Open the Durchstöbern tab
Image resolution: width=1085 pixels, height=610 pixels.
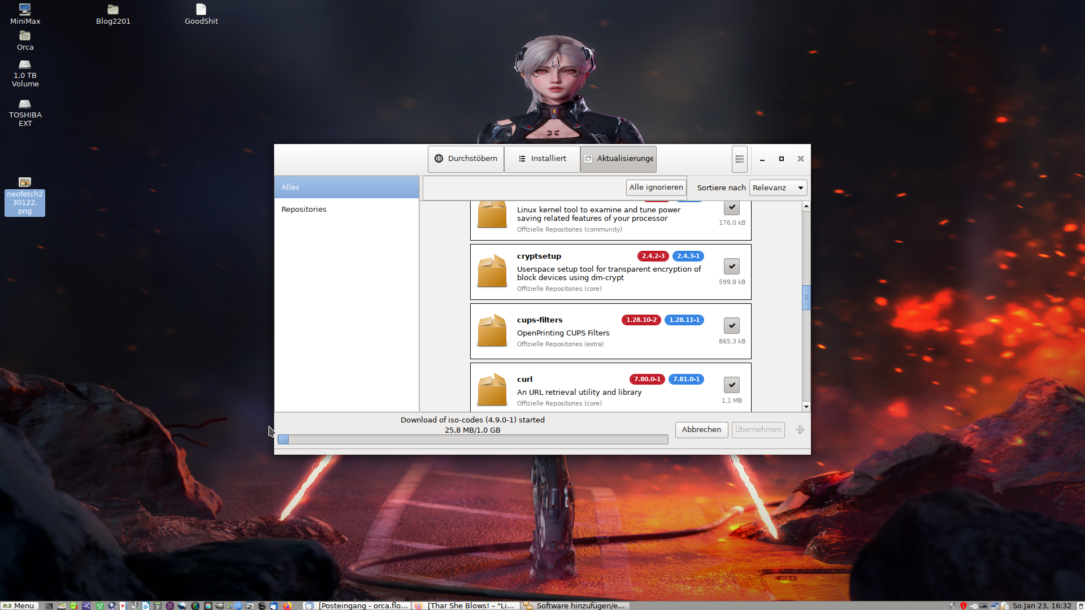(466, 159)
